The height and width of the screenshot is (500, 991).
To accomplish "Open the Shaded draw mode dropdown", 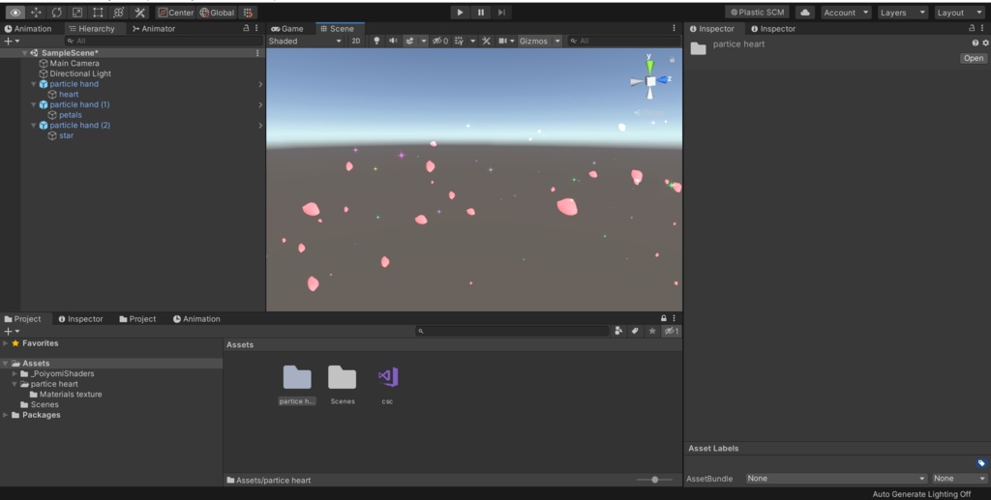I will (305, 41).
